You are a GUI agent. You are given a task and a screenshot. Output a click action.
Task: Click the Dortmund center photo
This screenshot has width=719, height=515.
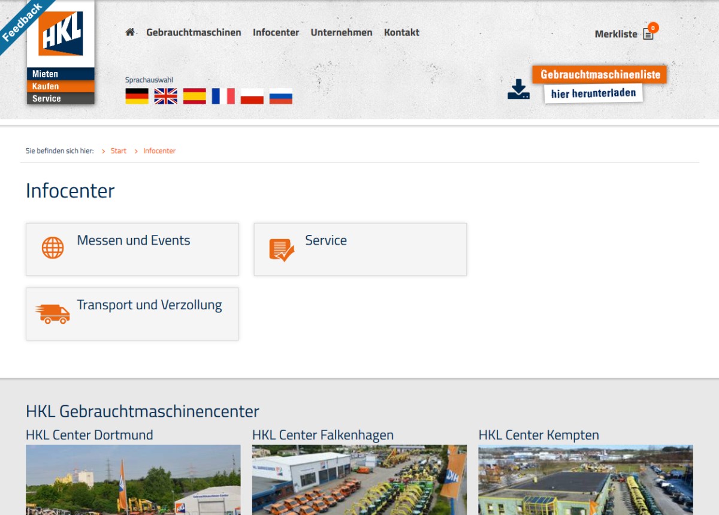(133, 480)
